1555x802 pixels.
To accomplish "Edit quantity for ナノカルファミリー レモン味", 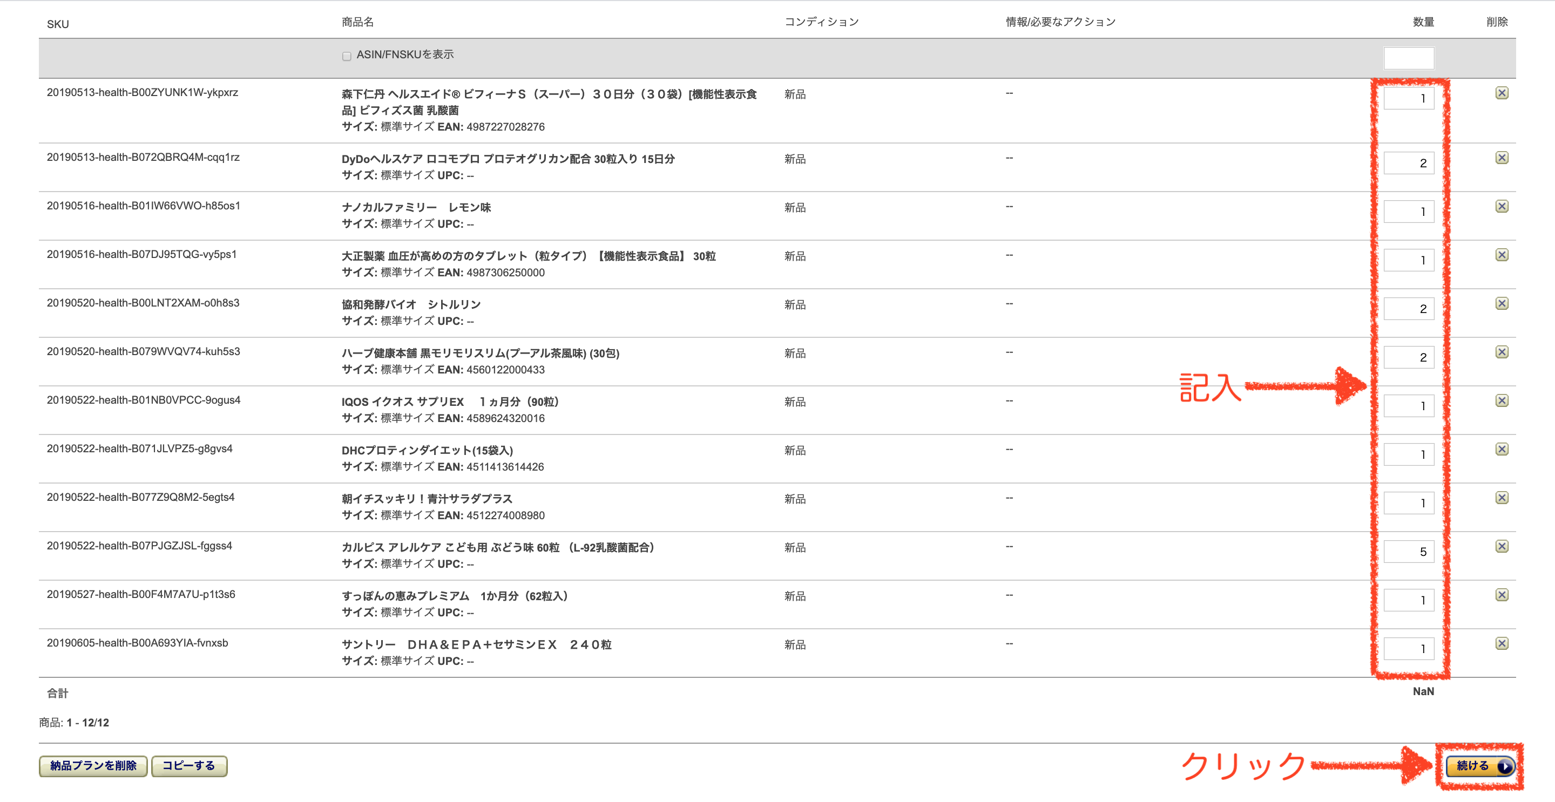I will (x=1408, y=212).
